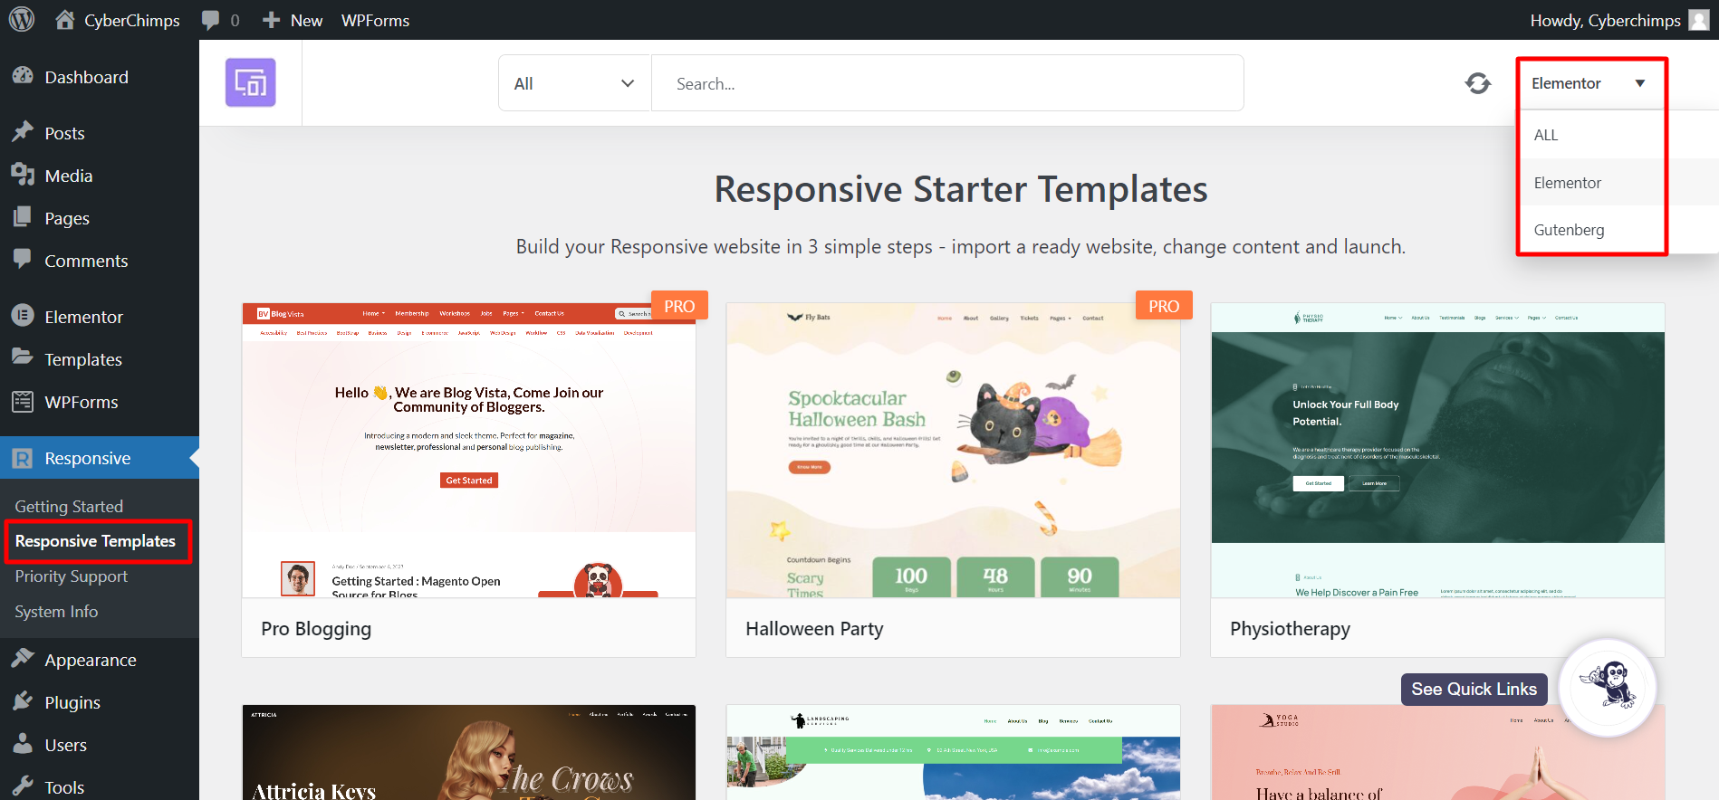Click the Tools wrench icon
The image size is (1719, 800).
click(23, 786)
